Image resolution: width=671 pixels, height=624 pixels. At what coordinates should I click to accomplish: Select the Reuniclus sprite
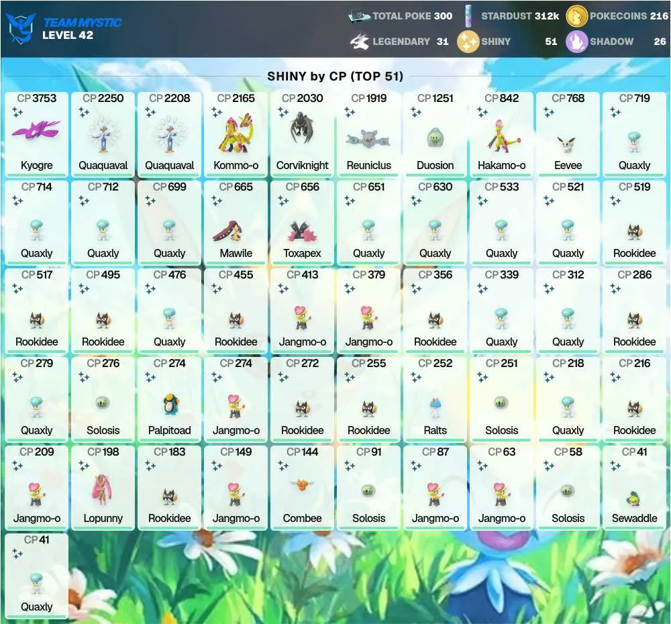(368, 139)
